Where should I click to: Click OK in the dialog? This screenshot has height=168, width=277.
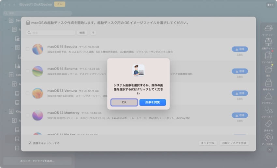point(124,102)
